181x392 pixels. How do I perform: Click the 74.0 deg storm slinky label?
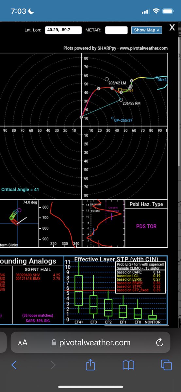tap(29, 203)
